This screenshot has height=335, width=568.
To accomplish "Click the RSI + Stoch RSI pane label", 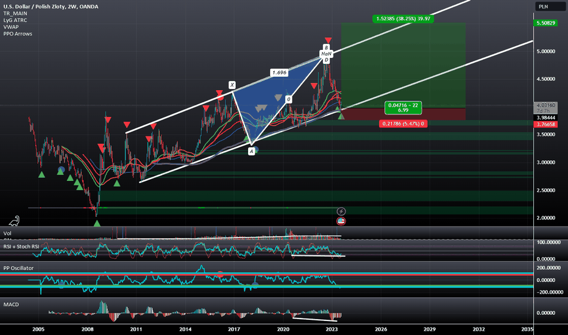I will (x=21, y=247).
